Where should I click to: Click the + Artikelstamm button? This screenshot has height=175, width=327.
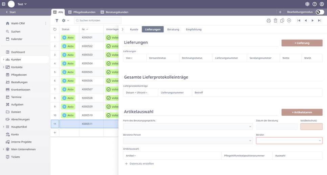(x=302, y=112)
